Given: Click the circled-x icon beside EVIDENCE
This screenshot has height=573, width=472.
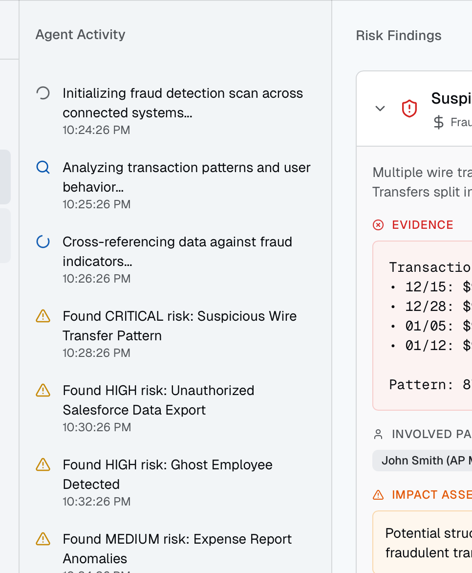Looking at the screenshot, I should click(x=378, y=224).
